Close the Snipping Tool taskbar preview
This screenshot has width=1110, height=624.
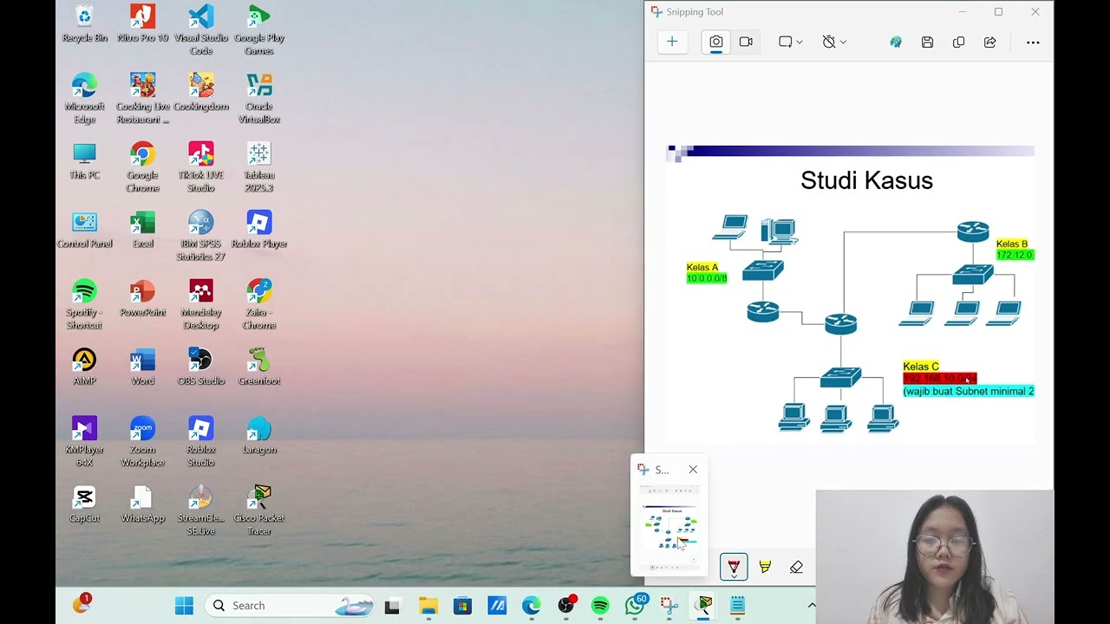tap(693, 469)
